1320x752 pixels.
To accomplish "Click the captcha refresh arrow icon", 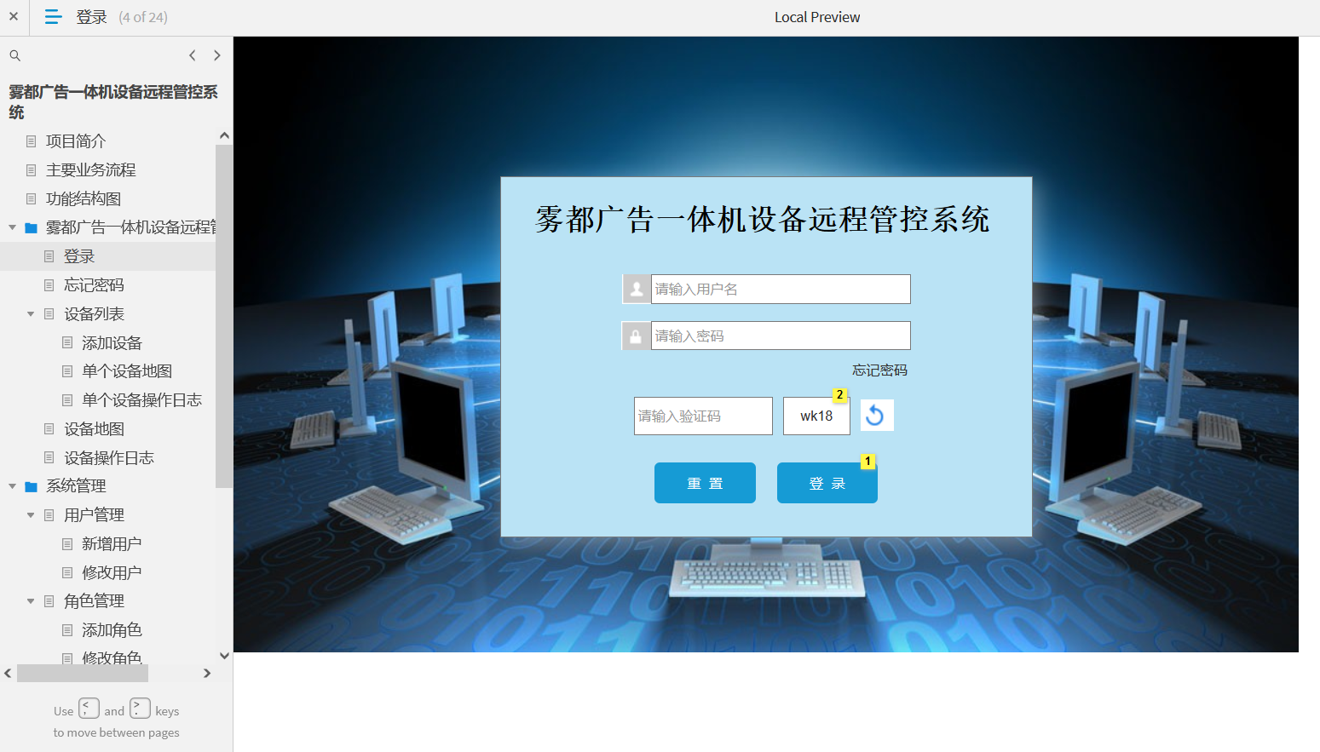I will (876, 416).
